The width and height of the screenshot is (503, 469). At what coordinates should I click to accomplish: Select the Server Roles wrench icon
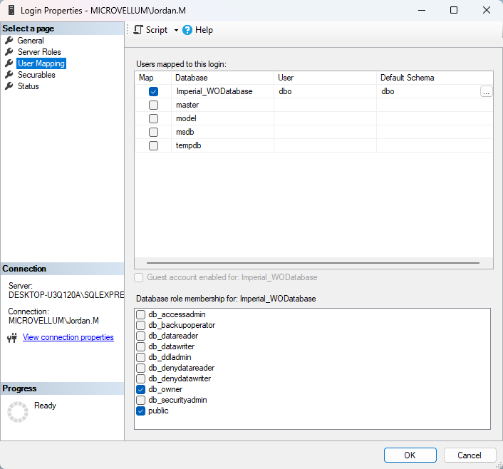(x=9, y=52)
